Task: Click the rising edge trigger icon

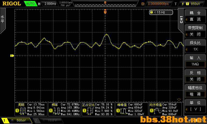Action: (183, 4)
